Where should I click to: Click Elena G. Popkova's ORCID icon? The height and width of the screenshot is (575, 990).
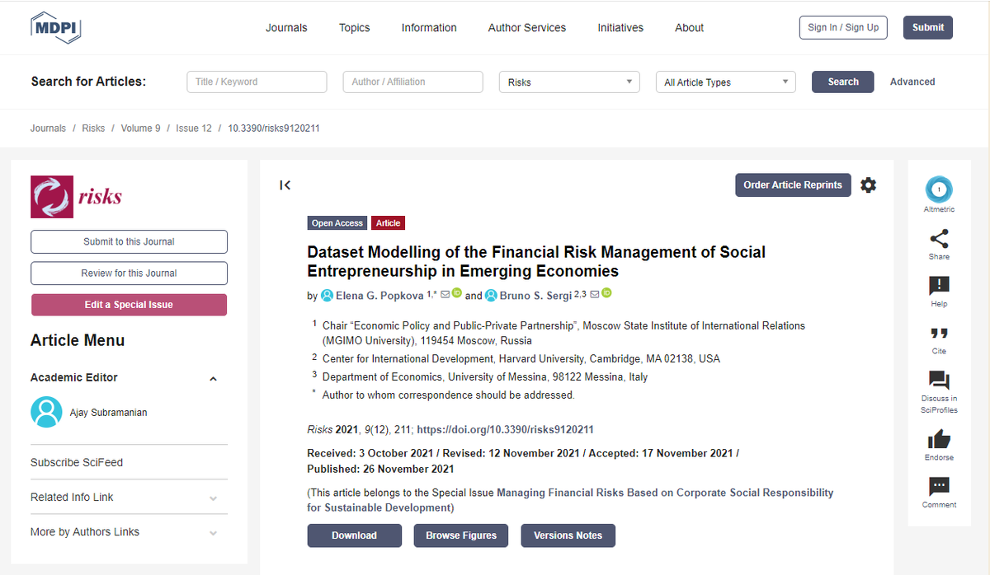[x=459, y=294]
